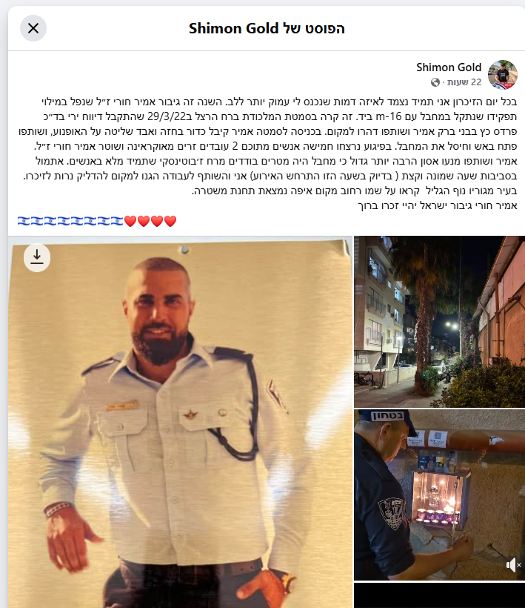Click the rightmost red heart emoji
The image size is (525, 608).
click(x=170, y=221)
